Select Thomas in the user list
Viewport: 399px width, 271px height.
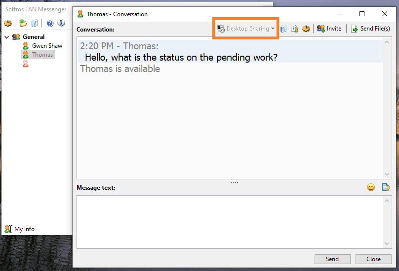coord(42,55)
